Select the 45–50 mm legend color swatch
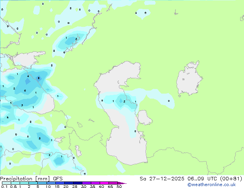 pyautogui.click(x=113, y=183)
